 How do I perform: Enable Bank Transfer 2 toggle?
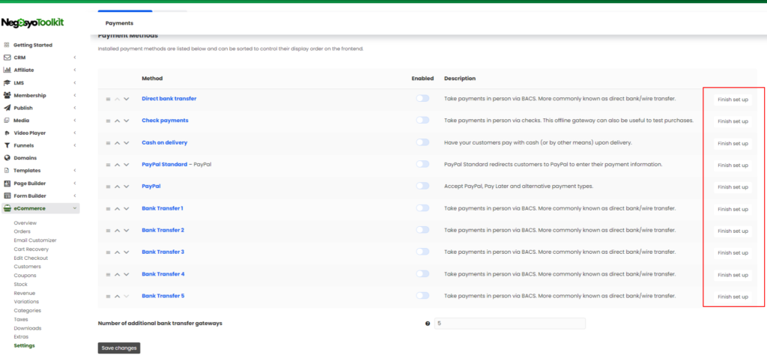[422, 230]
